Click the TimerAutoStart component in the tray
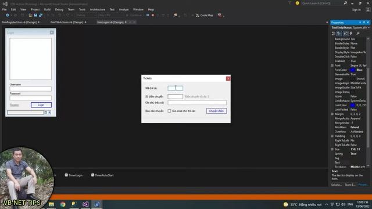372x209 pixels. click(x=102, y=175)
